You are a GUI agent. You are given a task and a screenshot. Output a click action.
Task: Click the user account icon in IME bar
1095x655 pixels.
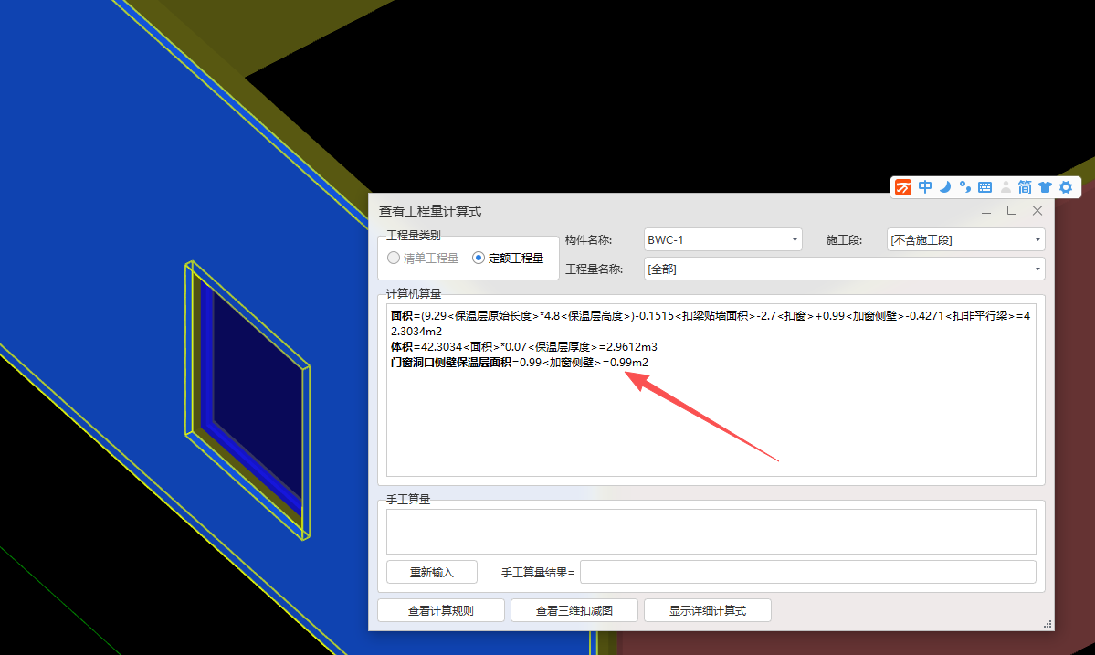pyautogui.click(x=1006, y=187)
